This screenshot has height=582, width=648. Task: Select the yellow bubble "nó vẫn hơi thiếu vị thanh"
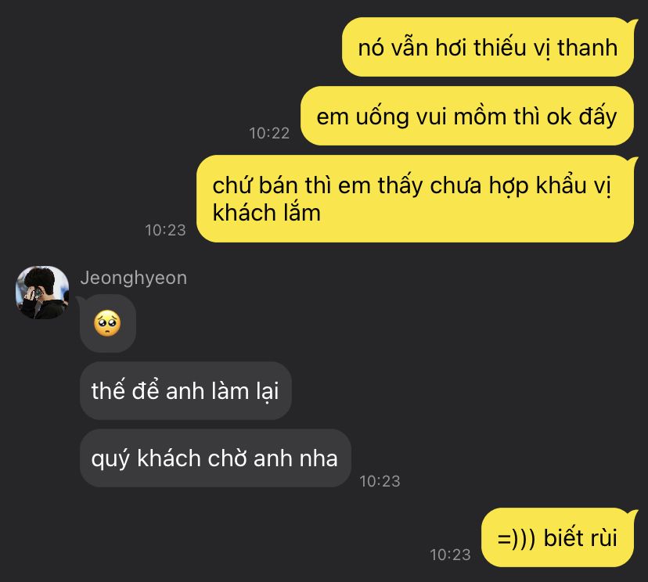pyautogui.click(x=488, y=47)
